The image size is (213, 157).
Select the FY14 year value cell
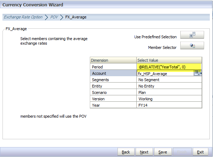pyautogui.click(x=169, y=105)
